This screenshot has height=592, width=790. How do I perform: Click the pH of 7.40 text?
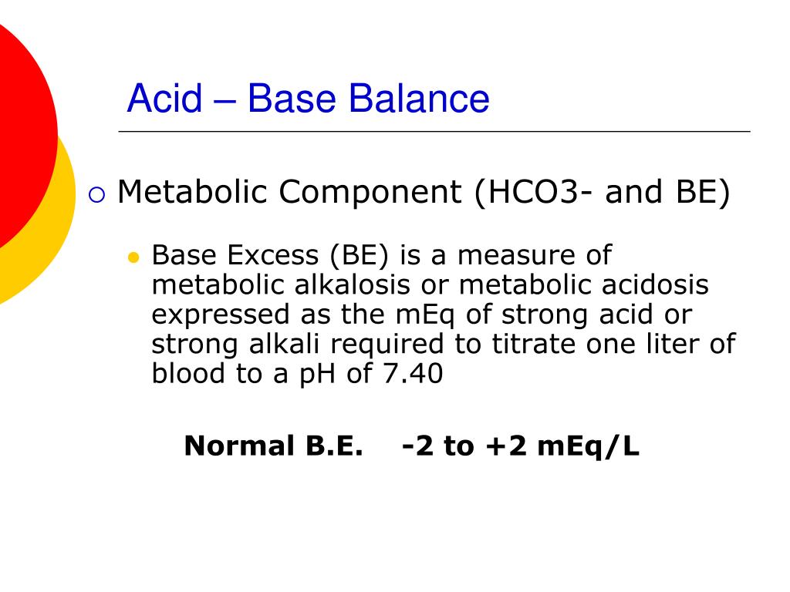click(x=371, y=374)
